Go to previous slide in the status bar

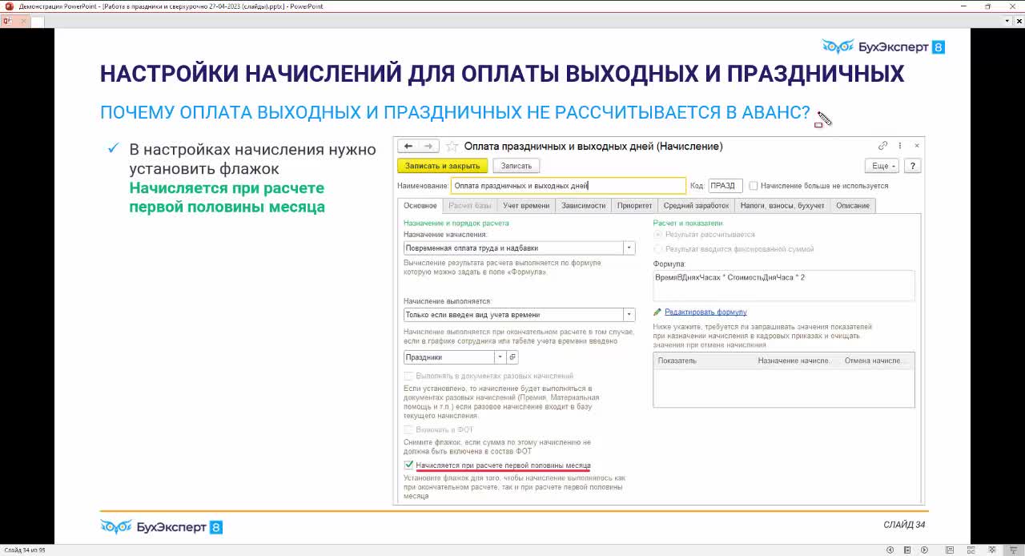point(890,550)
